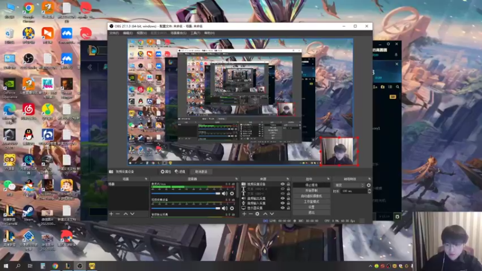Screen dimensions: 482x271
Task: Click the 开始录制 start recording button
Action: pos(311,190)
